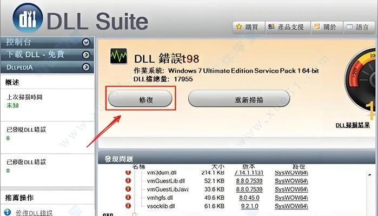The width and height of the screenshot is (378, 216).
Task: Click the scroll up arrow of problem list
Action: (370, 175)
